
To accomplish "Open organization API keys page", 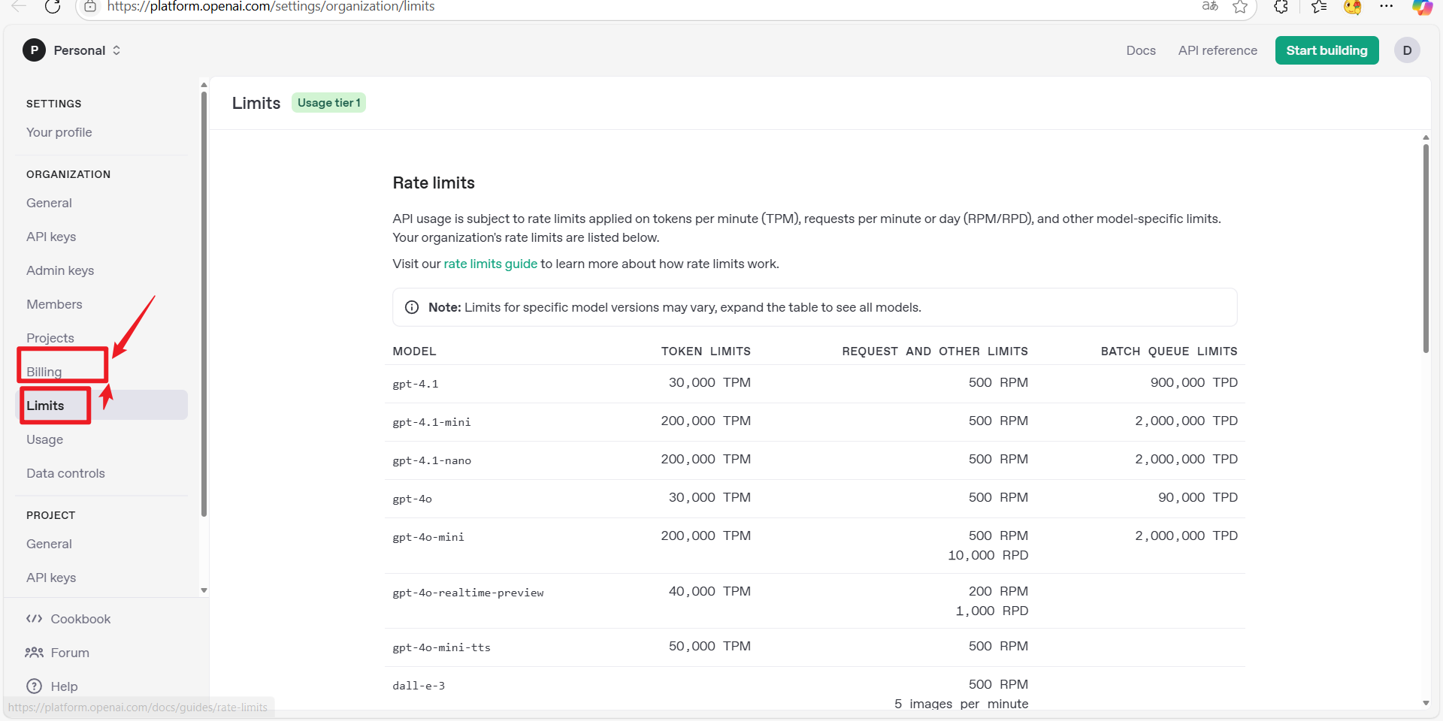I will tap(51, 237).
